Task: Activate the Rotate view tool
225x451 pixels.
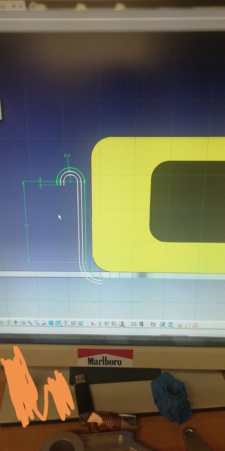Action: point(23,323)
